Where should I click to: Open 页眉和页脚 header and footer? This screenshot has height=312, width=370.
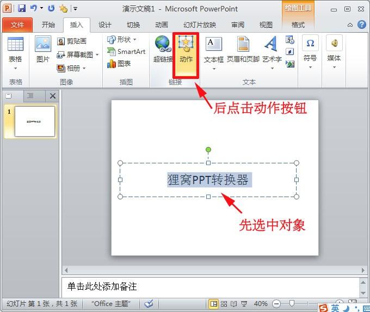click(x=243, y=50)
